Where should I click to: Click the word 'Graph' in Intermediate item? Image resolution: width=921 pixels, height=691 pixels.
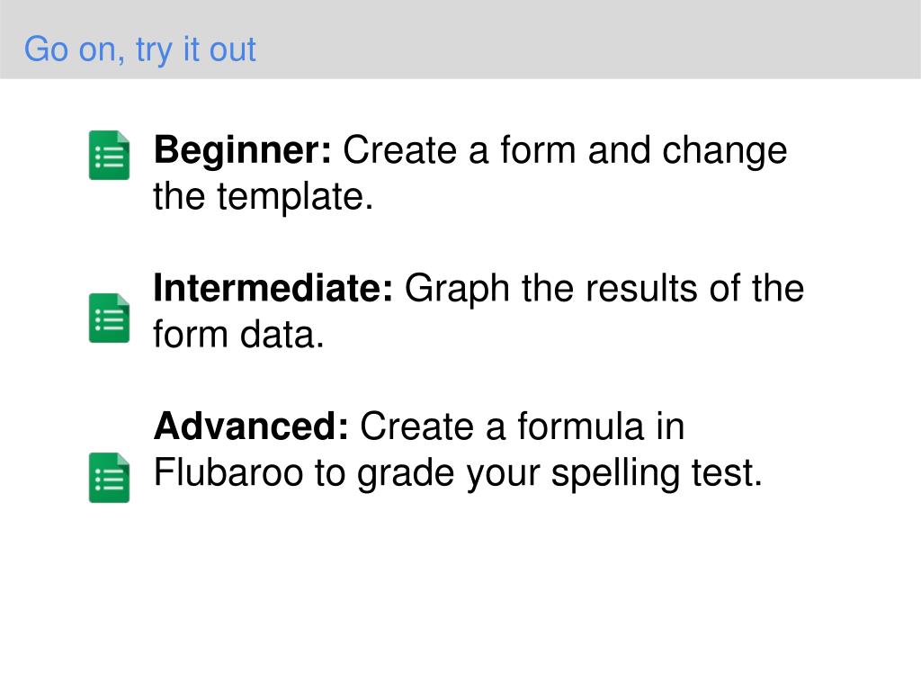[x=458, y=290]
